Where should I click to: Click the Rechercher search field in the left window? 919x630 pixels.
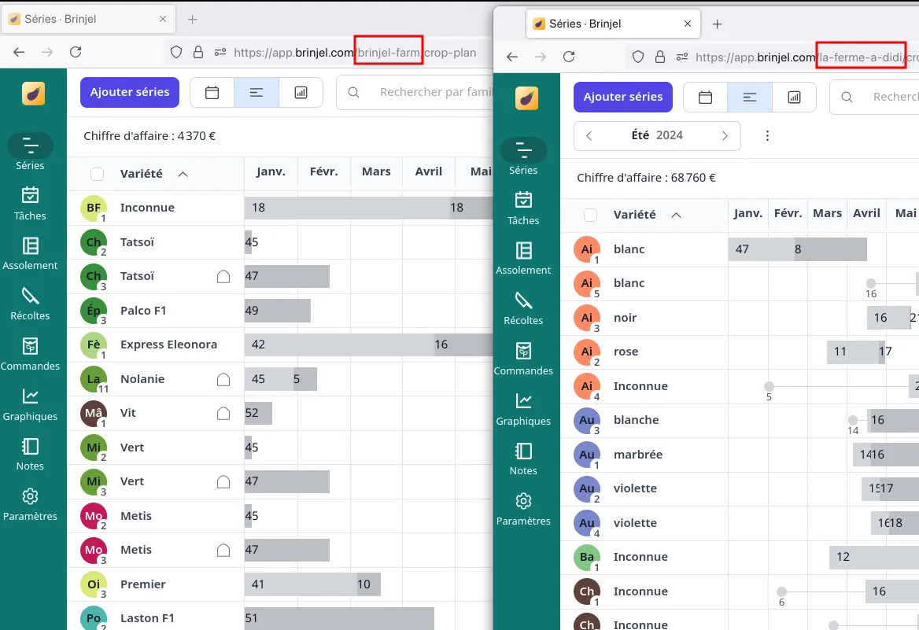coord(433,93)
